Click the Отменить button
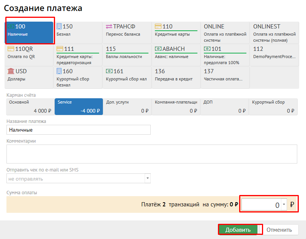This screenshot has width=306, height=239. point(279,230)
